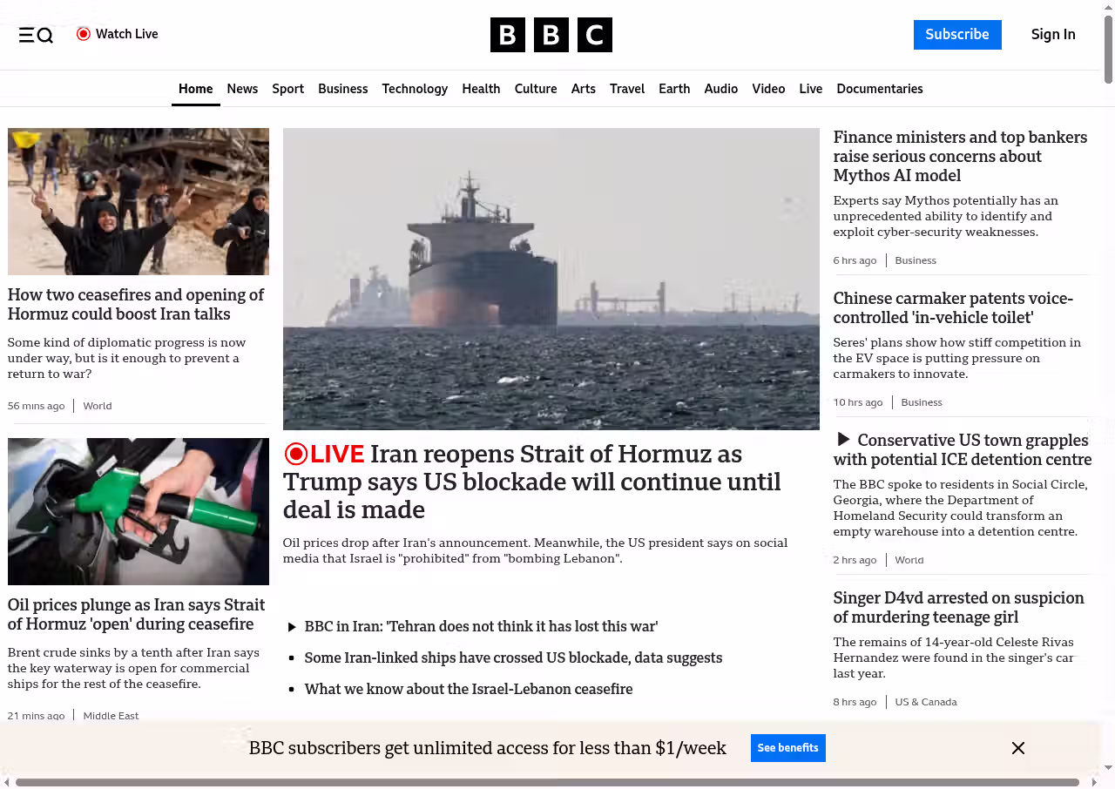Click the scroll down arrow on vertical scrollbar
Image resolution: width=1115 pixels, height=789 pixels.
[1108, 768]
